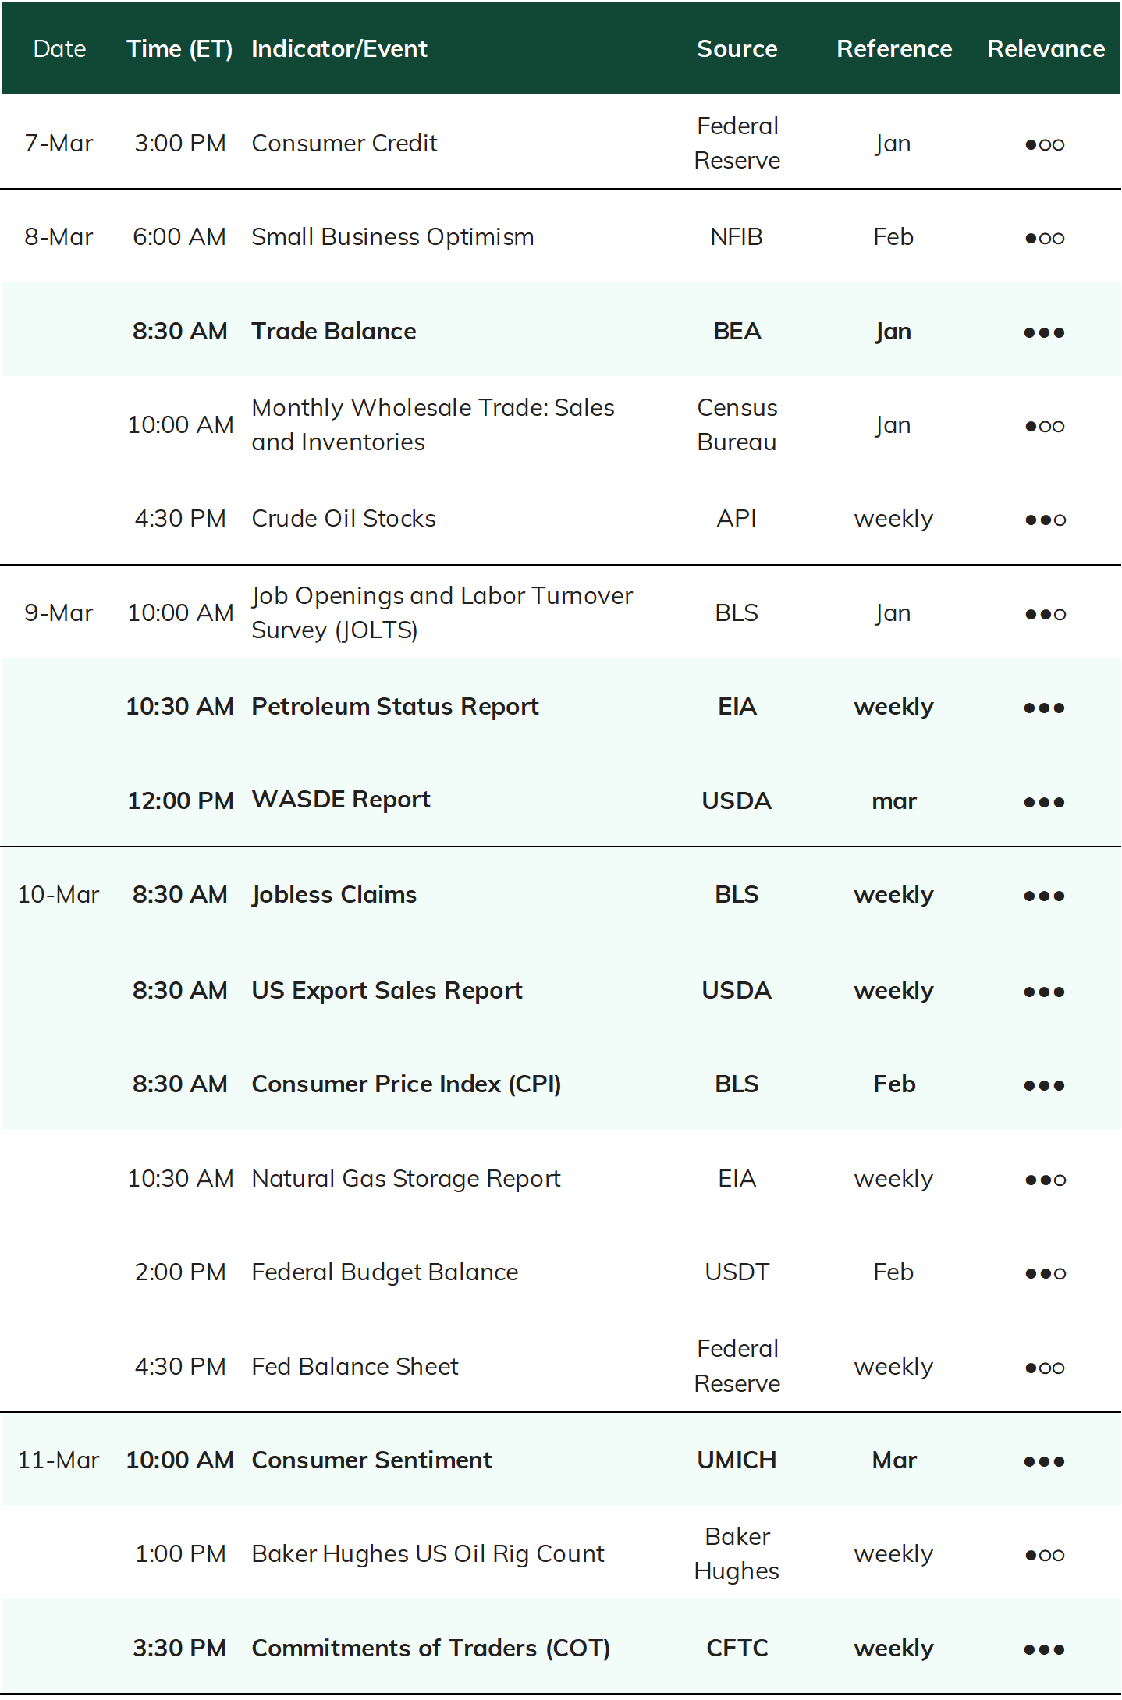Image resolution: width=1122 pixels, height=1700 pixels.
Task: Click the Source column header
Action: (737, 49)
